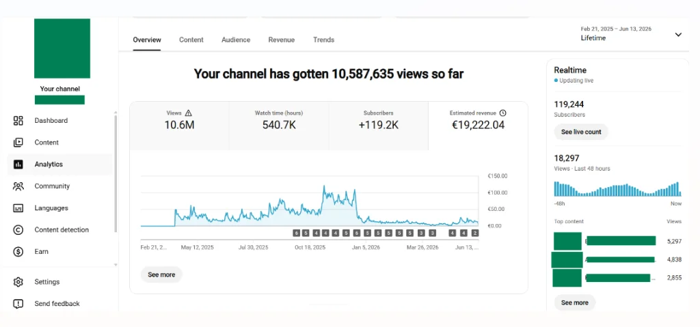The width and height of the screenshot is (700, 327).
Task: Click the 119,244 subscribers count
Action: [x=569, y=104]
